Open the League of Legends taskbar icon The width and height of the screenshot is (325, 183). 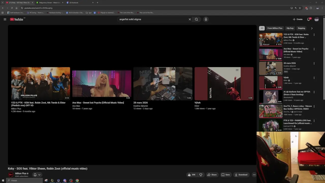point(52,180)
